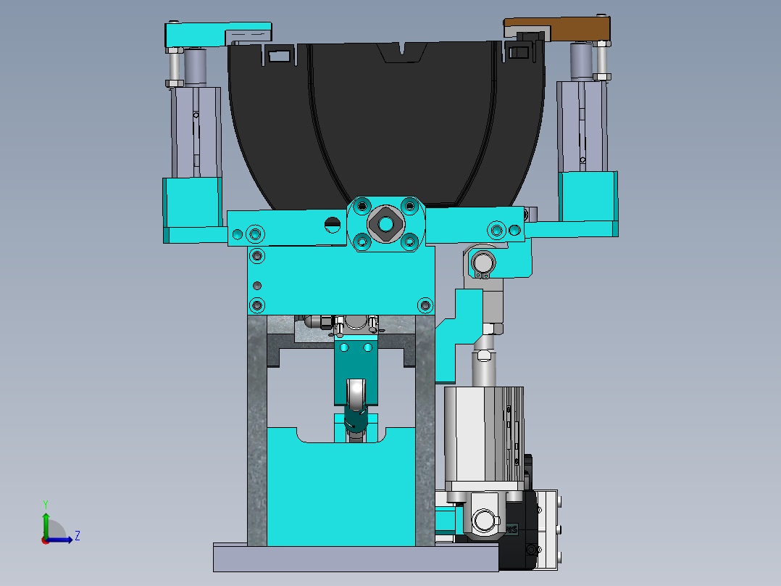Screen dimensions: 781x586
Task: Select the silver cylinder body beside frame
Action: [484, 435]
